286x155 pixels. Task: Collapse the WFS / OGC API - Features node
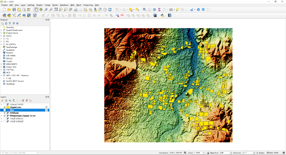1,75
